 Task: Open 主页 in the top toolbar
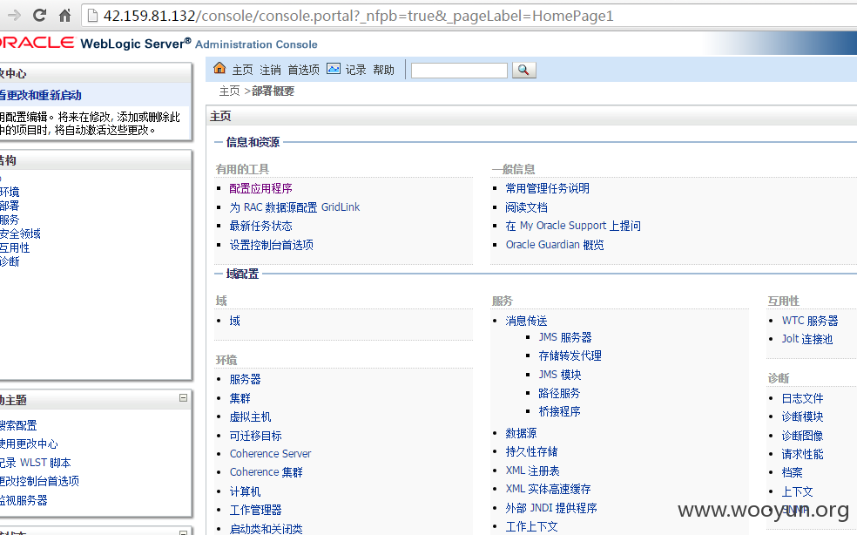tap(242, 70)
